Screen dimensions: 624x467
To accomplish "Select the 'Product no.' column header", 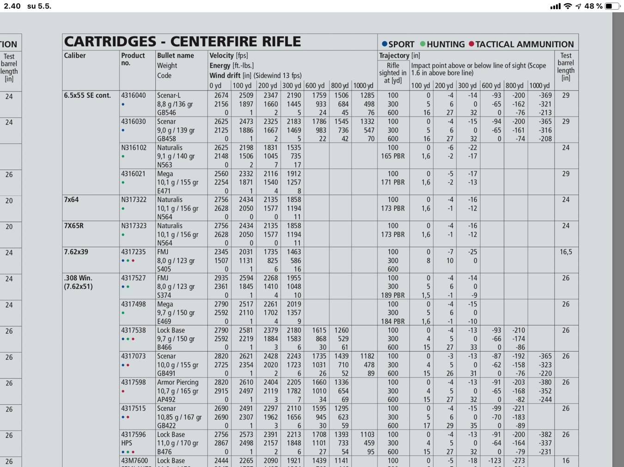I will click(x=133, y=59).
